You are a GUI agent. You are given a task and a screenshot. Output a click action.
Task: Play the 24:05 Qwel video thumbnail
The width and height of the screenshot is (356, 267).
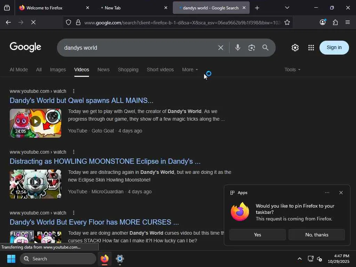tap(35, 123)
